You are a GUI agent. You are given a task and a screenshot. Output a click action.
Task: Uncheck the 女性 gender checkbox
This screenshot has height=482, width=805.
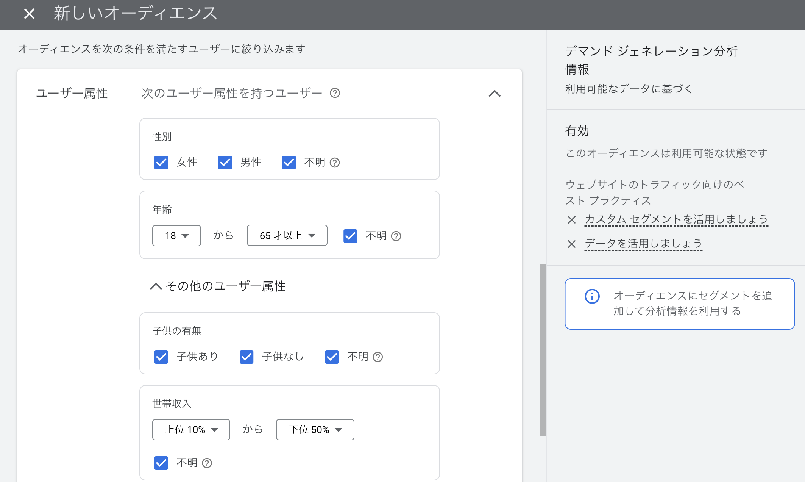(x=161, y=163)
